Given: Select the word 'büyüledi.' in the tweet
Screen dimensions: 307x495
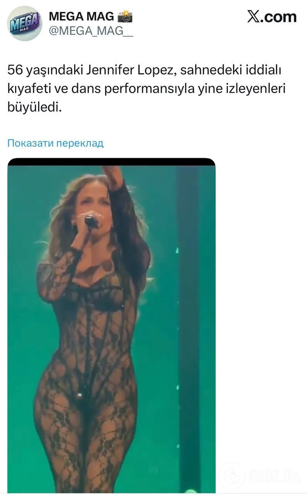Looking at the screenshot, I should coord(34,107).
